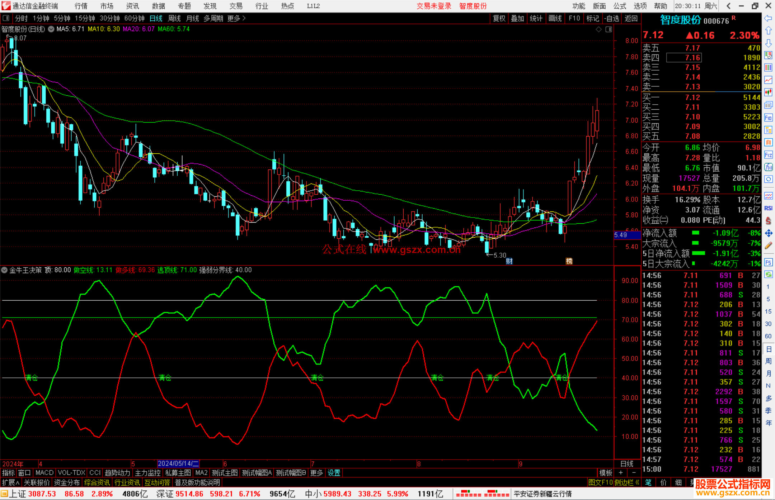Switch to 周 weekly period in sidebar
This screenshot has height=500, width=775.
click(x=768, y=361)
